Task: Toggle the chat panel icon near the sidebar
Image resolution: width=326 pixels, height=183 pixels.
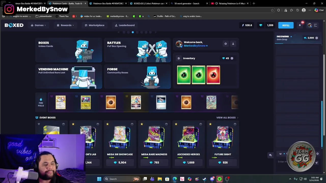Action: click(270, 155)
